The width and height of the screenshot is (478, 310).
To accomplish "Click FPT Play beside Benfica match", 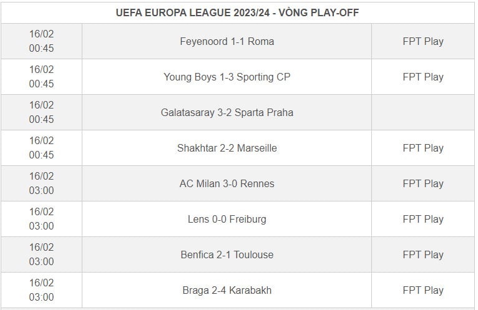I will [x=423, y=254].
